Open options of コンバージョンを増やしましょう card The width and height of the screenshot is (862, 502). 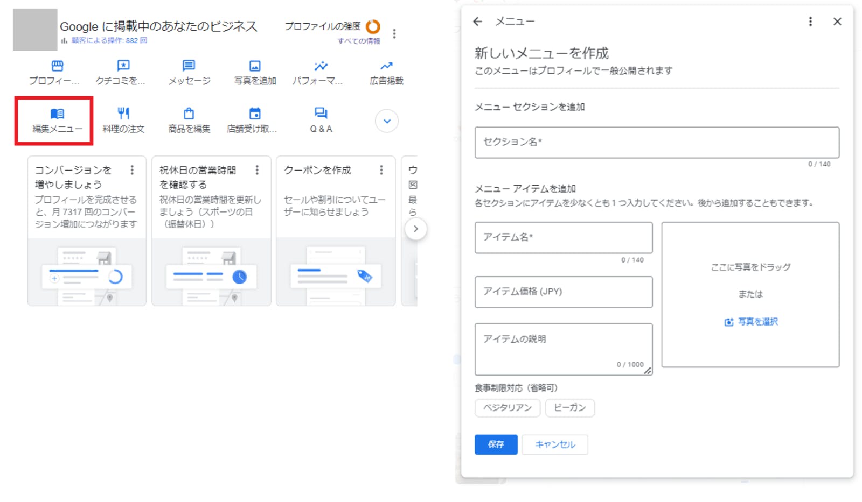pyautogui.click(x=132, y=170)
